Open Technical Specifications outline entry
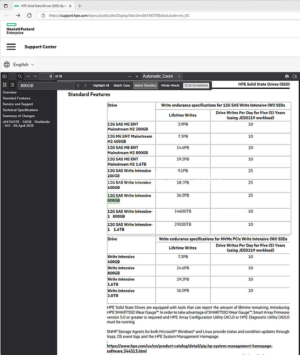Screen dimensions: 300x355 (20, 110)
